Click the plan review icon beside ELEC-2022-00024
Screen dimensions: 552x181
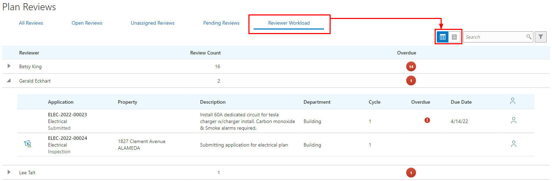click(28, 144)
